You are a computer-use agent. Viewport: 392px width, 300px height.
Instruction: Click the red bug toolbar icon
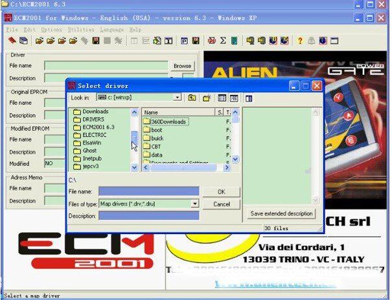(x=212, y=41)
